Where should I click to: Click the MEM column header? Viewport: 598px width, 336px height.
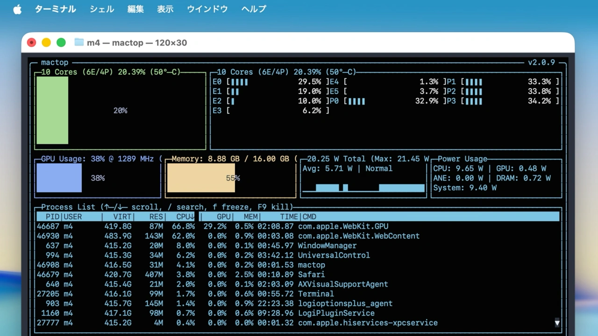250,217
